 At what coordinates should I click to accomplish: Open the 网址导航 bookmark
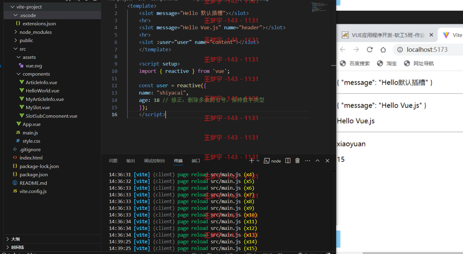tap(419, 63)
